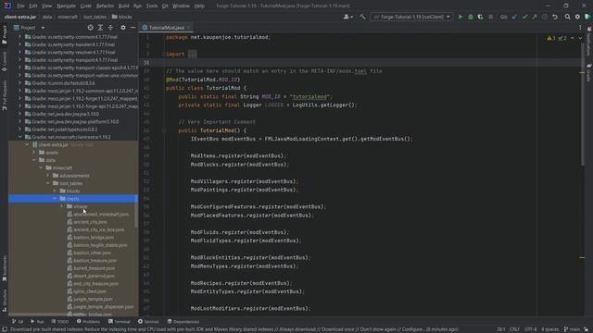Hide the Project tool window with minus icon

(132, 28)
